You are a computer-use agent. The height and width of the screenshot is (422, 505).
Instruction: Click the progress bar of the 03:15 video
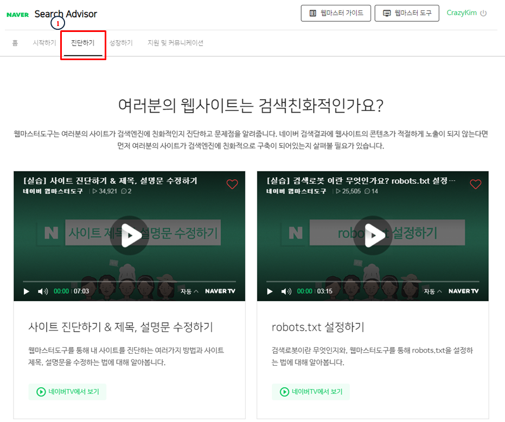click(x=373, y=282)
